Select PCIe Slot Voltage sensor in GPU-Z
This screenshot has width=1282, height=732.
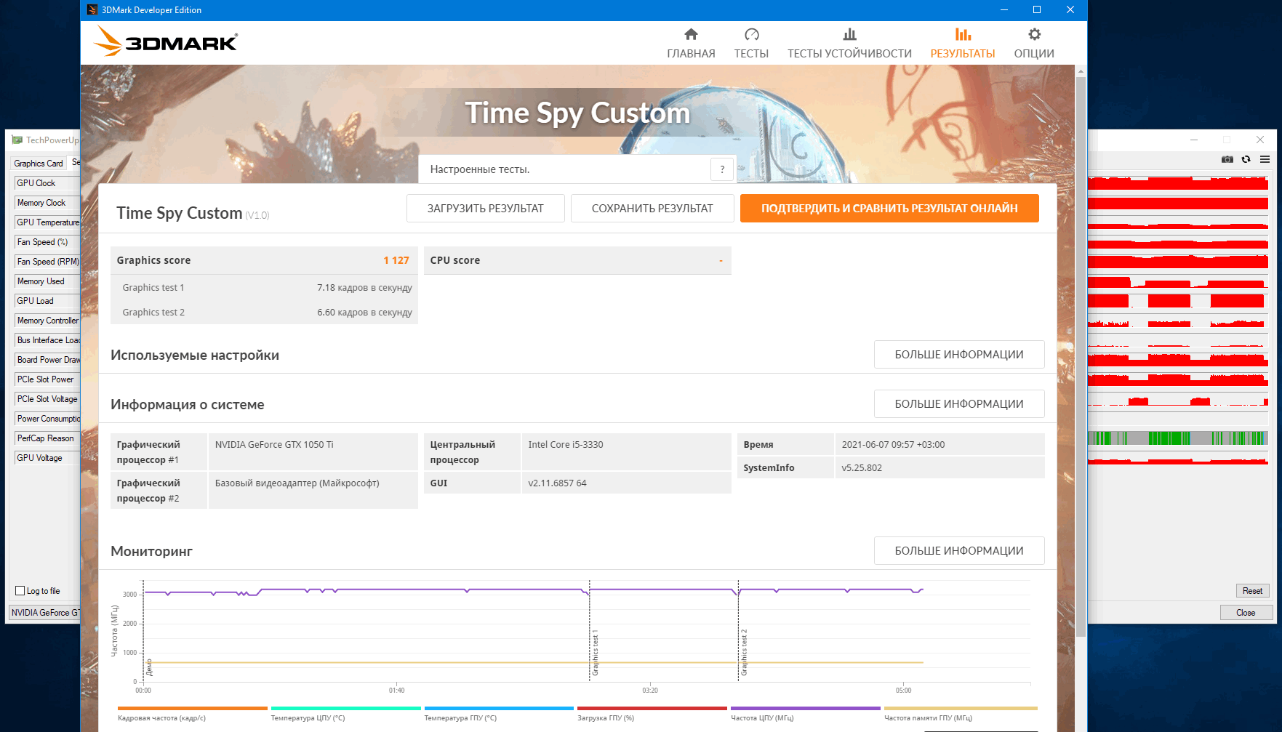[x=47, y=399]
